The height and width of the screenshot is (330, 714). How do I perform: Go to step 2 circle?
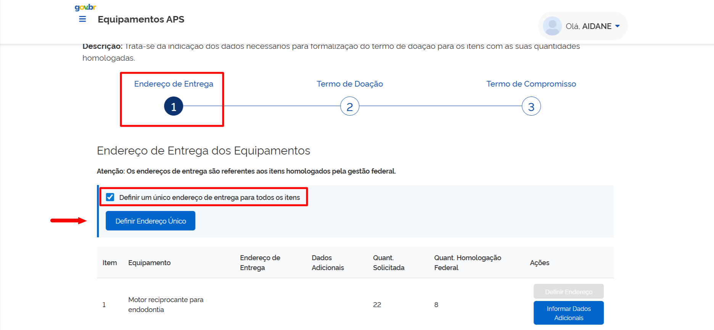click(350, 106)
